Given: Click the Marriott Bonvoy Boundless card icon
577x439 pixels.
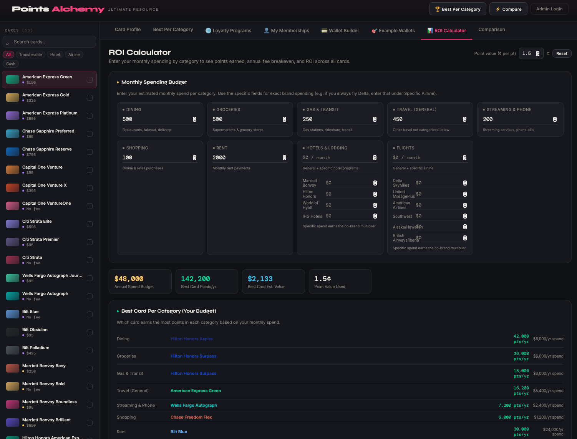Looking at the screenshot, I should [13, 404].
